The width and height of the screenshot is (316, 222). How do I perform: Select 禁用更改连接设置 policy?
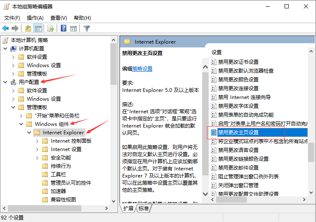[238, 89]
